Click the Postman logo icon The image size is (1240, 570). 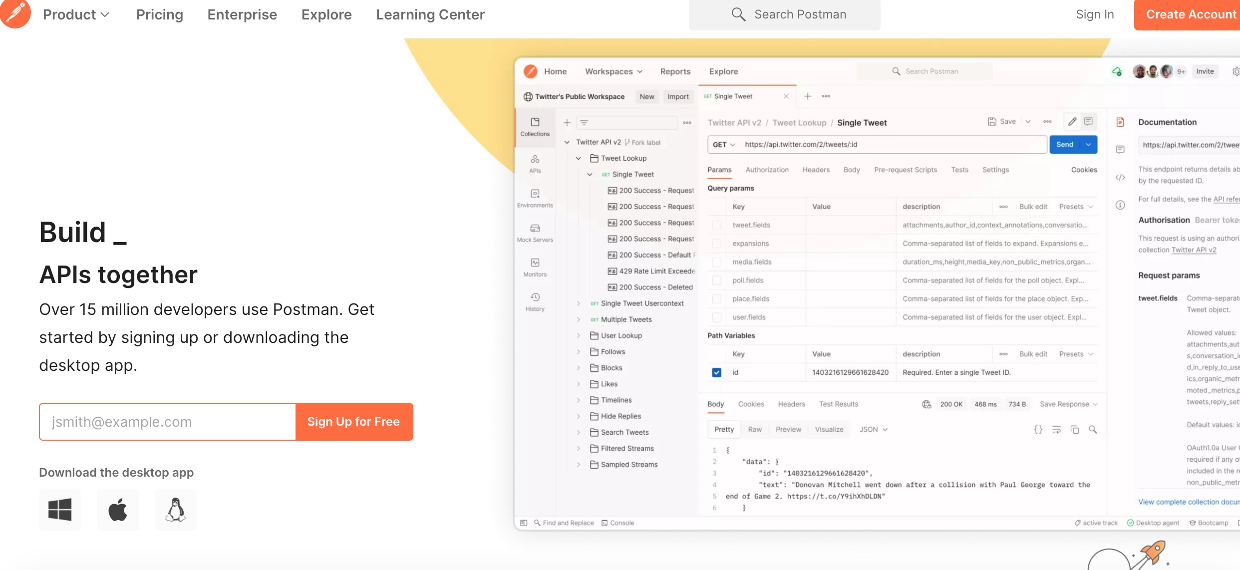[x=15, y=13]
